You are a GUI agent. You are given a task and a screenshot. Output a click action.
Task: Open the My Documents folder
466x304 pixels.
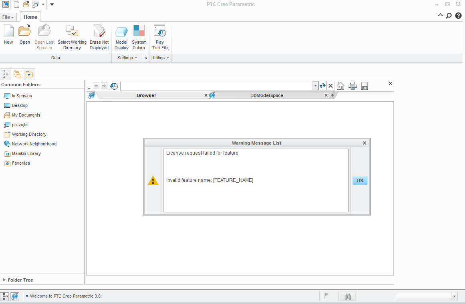(22, 115)
